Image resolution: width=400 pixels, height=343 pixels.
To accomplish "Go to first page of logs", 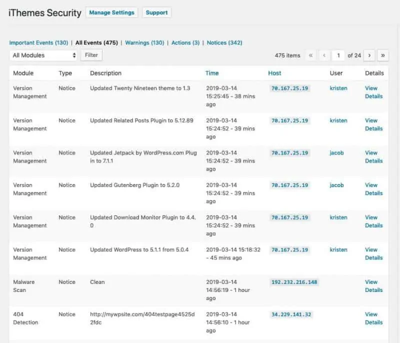I will 310,55.
